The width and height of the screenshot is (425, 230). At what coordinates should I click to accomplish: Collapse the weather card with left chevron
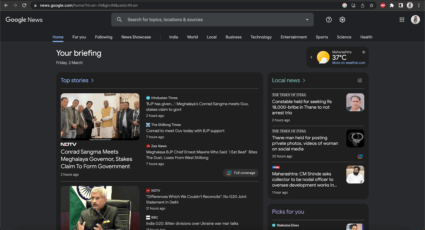coord(312,57)
